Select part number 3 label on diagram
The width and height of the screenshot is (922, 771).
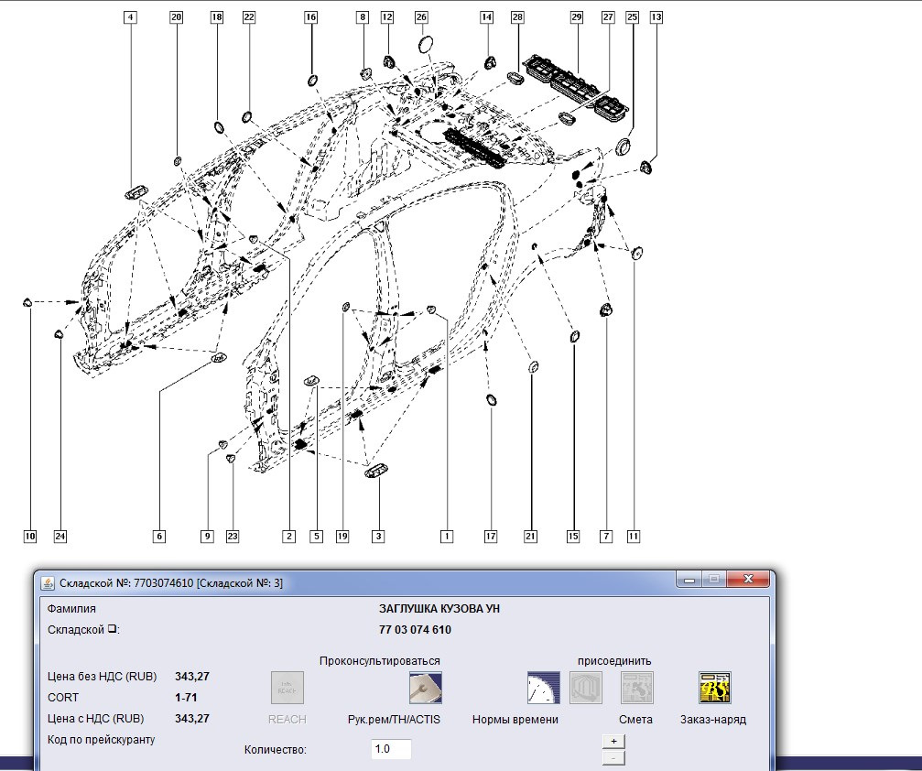(x=377, y=536)
